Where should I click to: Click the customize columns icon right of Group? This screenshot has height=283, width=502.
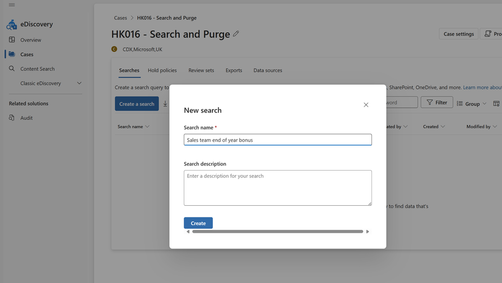(496, 103)
